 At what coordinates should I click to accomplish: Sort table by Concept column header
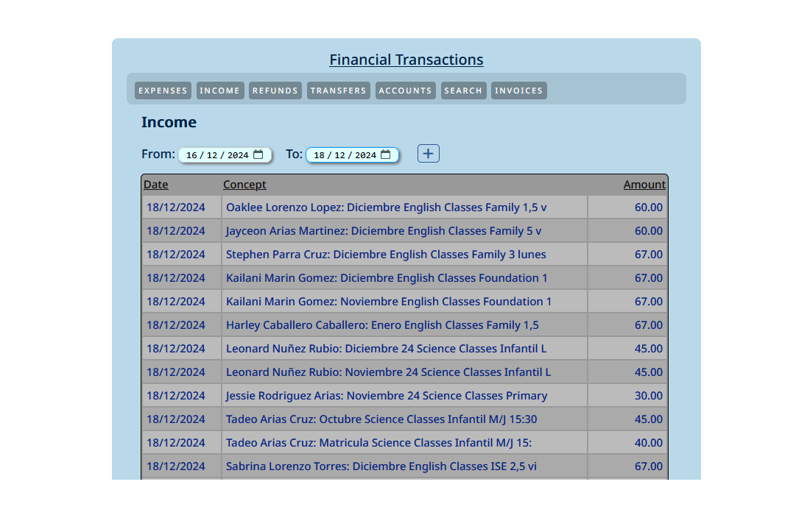pyautogui.click(x=245, y=185)
